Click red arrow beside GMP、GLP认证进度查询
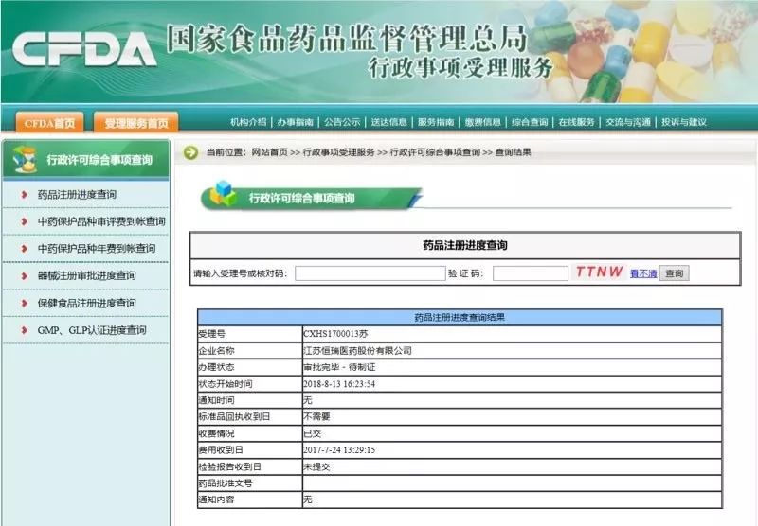Screen dimensions: 758x526 pos(24,330)
